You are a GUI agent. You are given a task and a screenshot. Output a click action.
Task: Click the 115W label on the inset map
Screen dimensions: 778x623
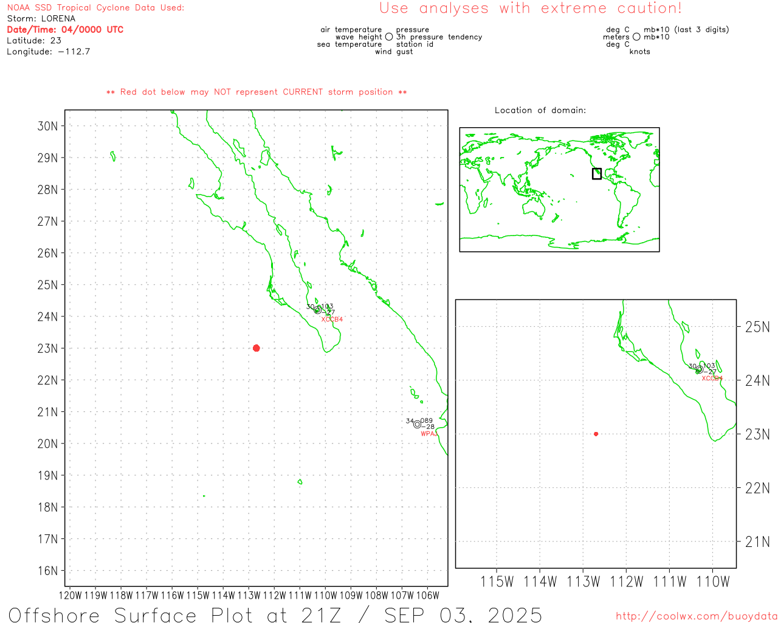497,582
